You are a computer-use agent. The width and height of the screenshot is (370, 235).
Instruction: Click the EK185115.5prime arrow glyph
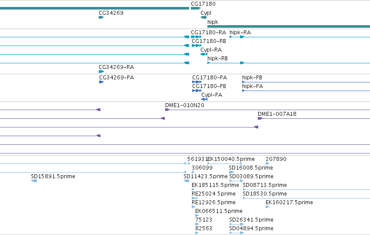tap(193, 189)
